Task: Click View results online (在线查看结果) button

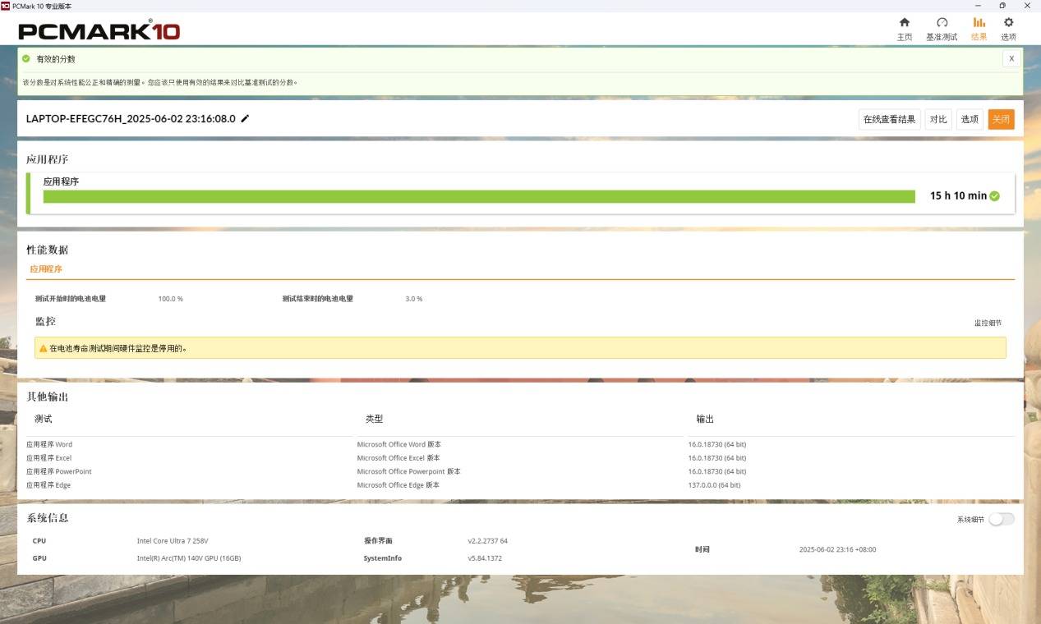Action: (889, 120)
